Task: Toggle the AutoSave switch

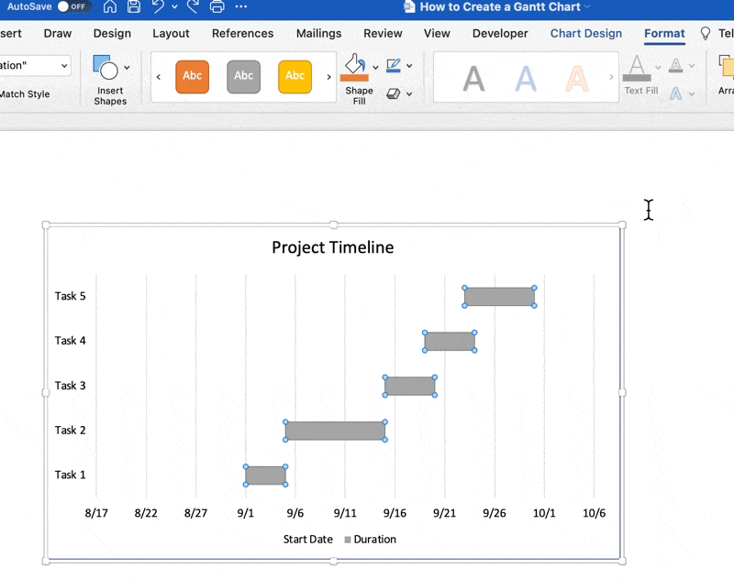Action: coord(72,6)
